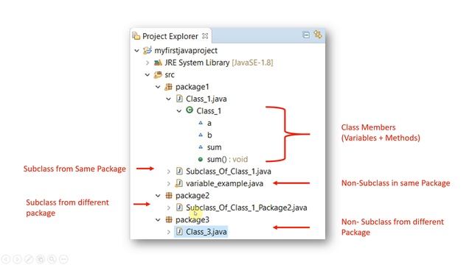Expand the variable_example.java node
The width and height of the screenshot is (472, 265).
click(x=169, y=183)
